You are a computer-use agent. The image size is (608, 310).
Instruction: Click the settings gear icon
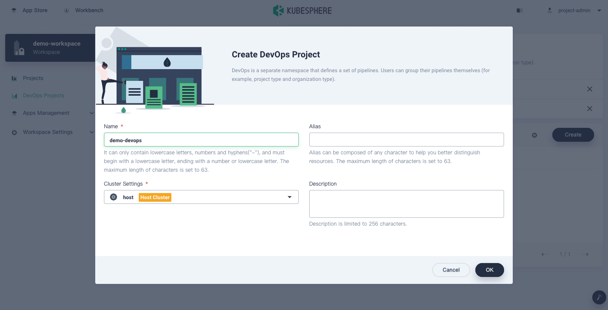point(535,135)
